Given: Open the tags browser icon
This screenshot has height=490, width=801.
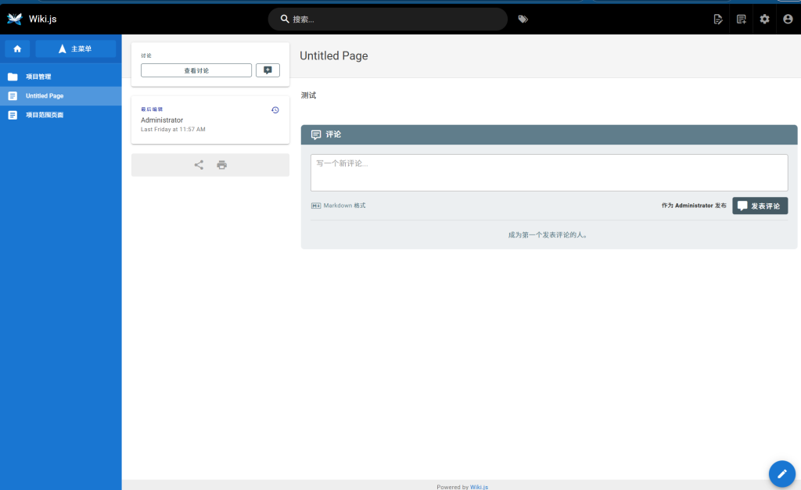Looking at the screenshot, I should (523, 19).
